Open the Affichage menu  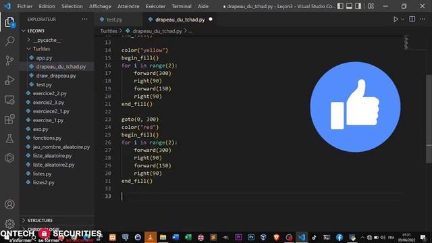[100, 6]
